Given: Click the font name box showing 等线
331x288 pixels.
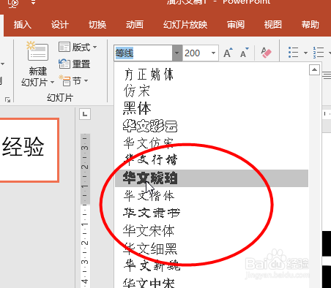Looking at the screenshot, I should [144, 53].
